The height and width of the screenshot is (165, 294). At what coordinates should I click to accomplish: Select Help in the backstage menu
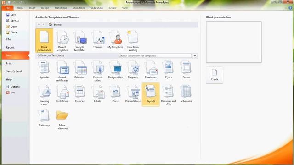(x=16, y=79)
